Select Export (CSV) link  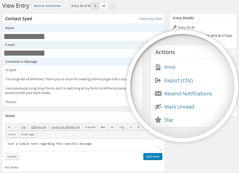(x=178, y=80)
